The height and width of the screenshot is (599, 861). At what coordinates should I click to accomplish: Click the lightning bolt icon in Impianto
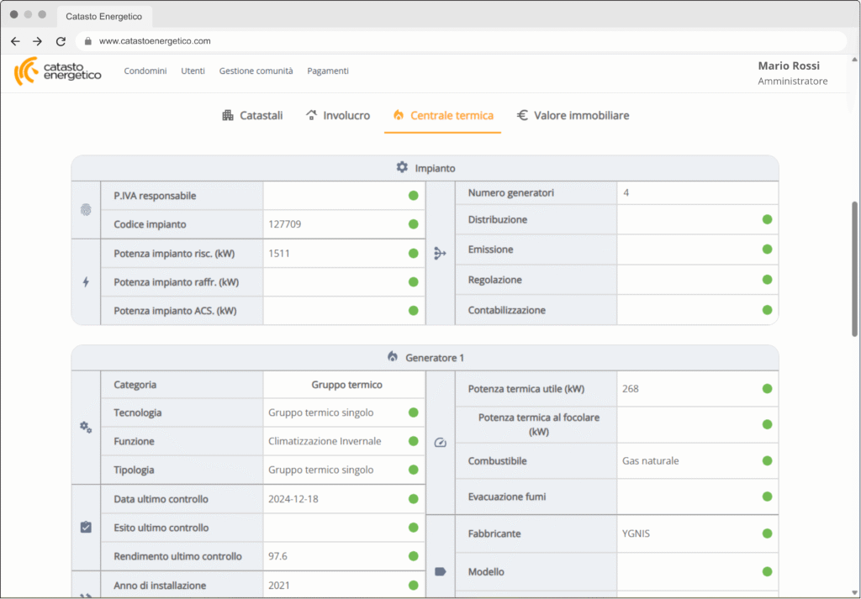86,282
